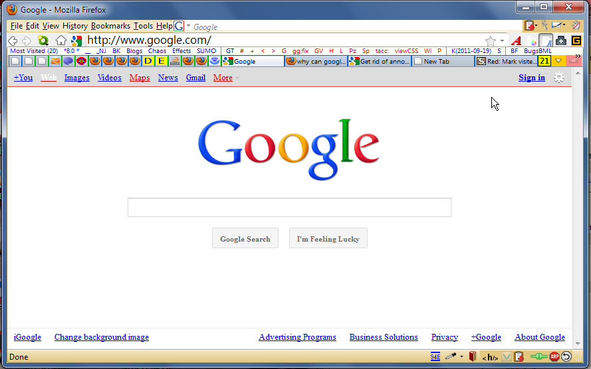The height and width of the screenshot is (369, 591).
Task: Open the About Google link
Action: point(539,337)
